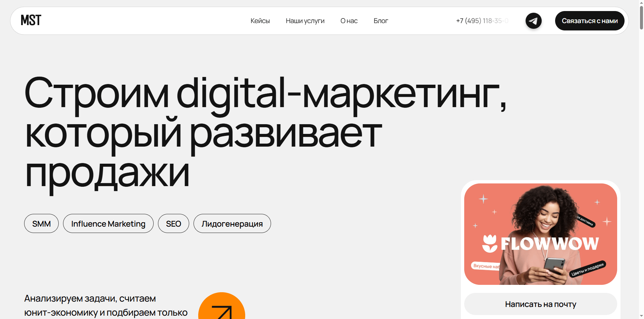Click the MST logo
The height and width of the screenshot is (319, 644).
(x=31, y=20)
